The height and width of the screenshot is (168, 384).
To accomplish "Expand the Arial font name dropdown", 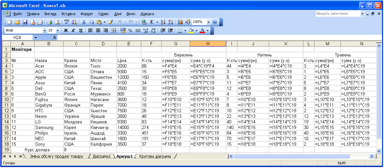I will 44,31.
